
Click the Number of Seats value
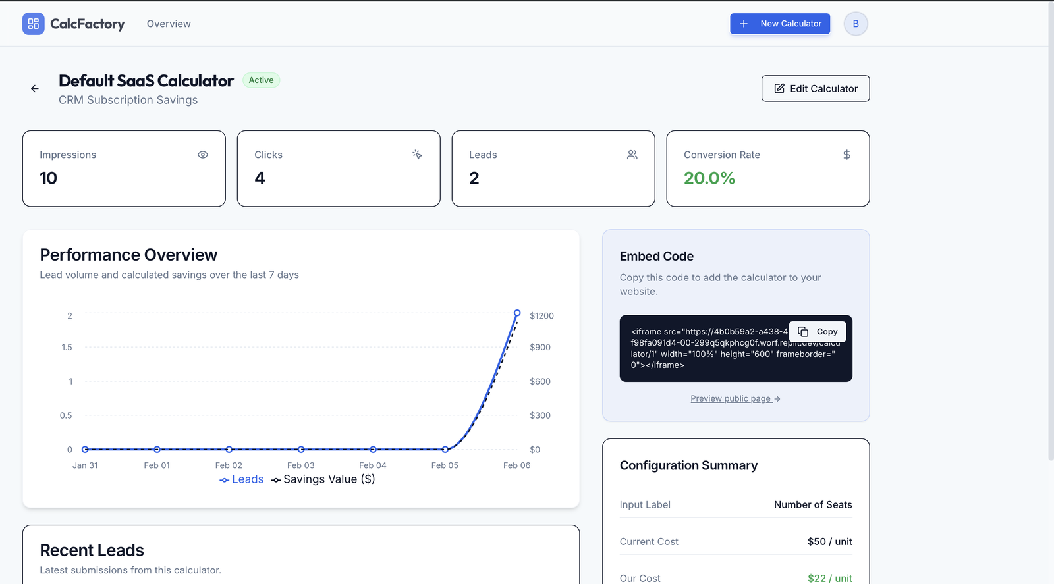(x=813, y=504)
